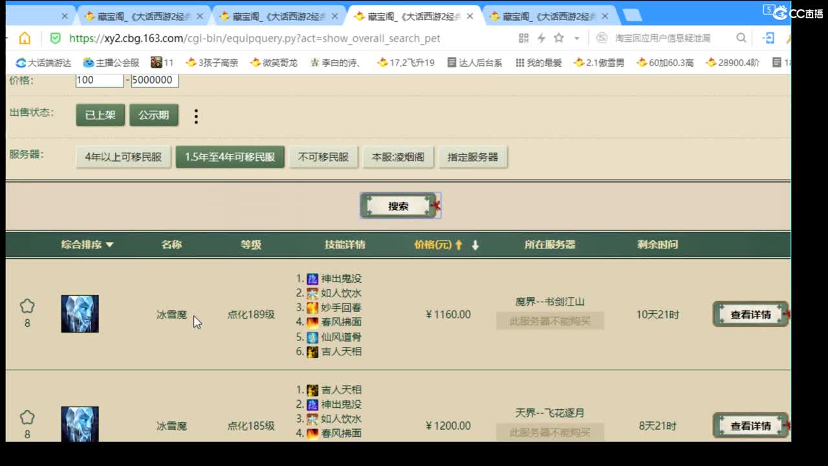The image size is (828, 466).
Task: Click the lightning speed-mode icon
Action: click(541, 38)
